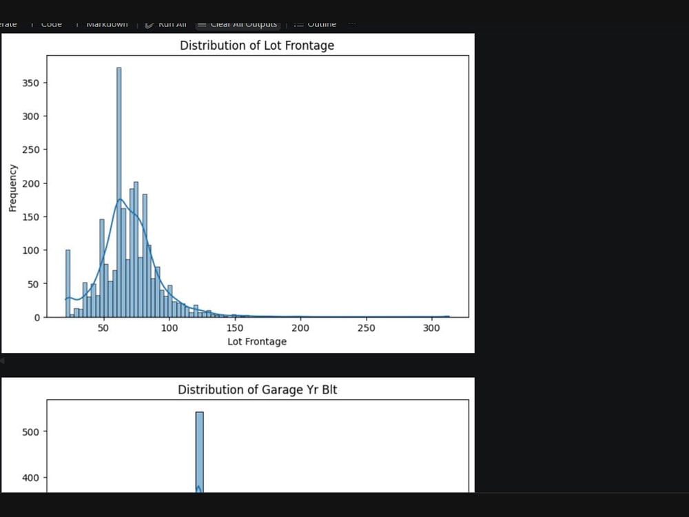Add a Markdown cell from the toolbar

tap(107, 24)
